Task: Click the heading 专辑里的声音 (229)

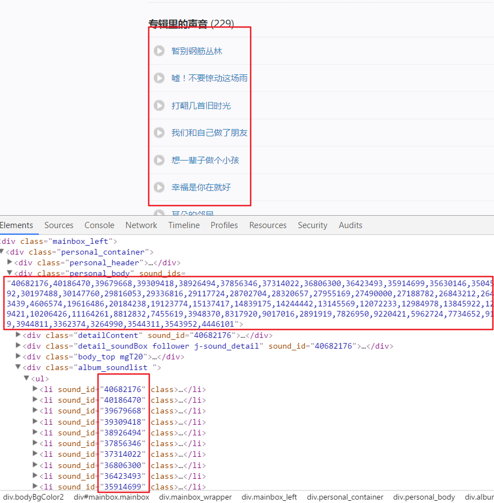Action: [x=191, y=24]
